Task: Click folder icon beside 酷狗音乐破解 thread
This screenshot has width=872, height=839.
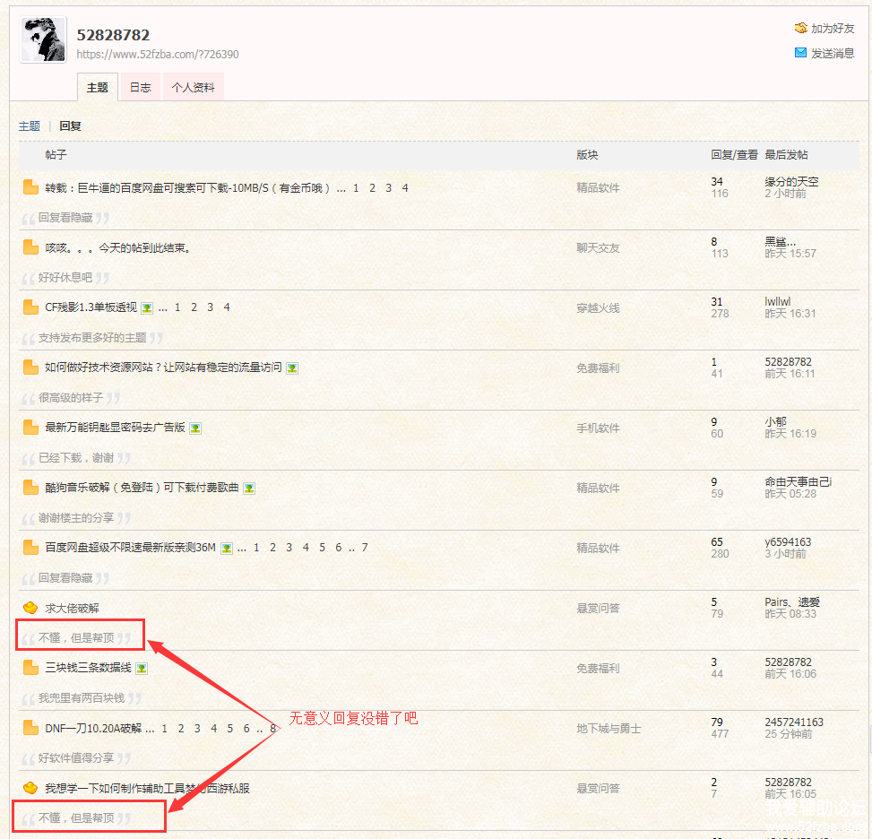Action: [30, 488]
